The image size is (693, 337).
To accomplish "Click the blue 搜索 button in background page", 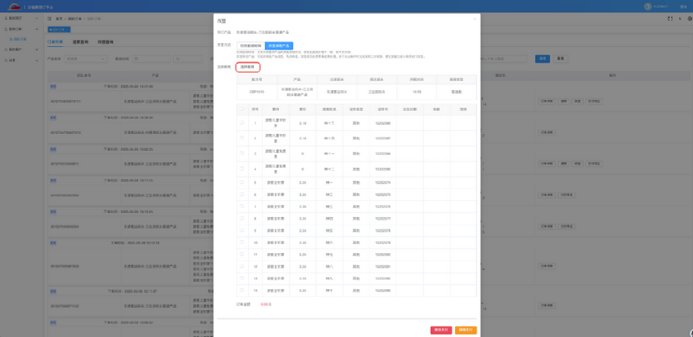I will (x=542, y=58).
